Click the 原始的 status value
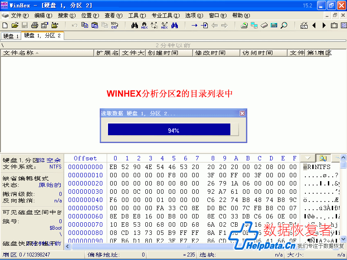This screenshot has height=260, width=347. 50,185
